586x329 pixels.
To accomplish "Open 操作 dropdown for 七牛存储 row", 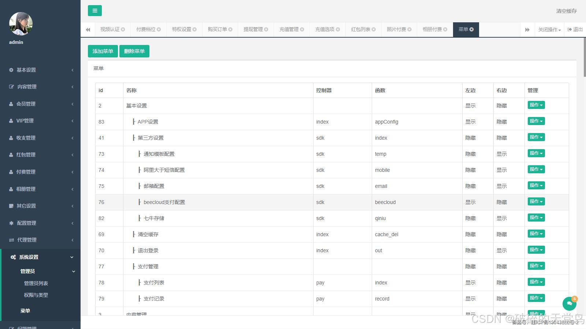I will [x=536, y=218].
